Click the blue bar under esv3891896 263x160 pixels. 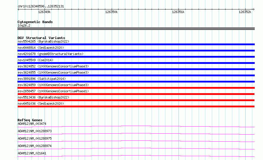coord(136,82)
